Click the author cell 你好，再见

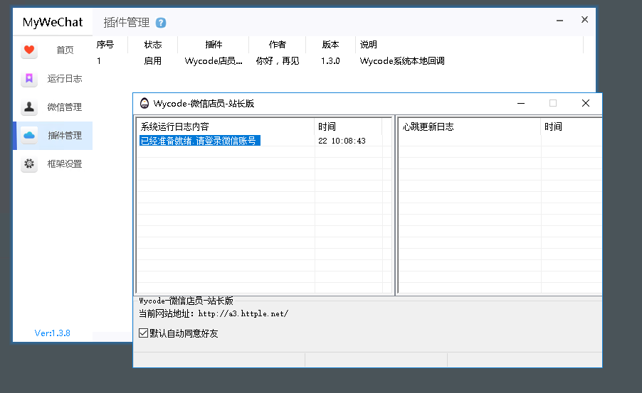277,61
